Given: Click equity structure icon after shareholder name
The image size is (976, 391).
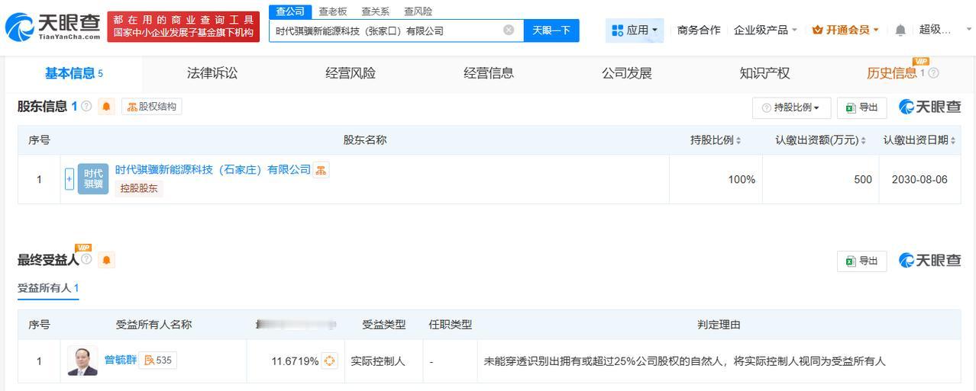Looking at the screenshot, I should (322, 170).
